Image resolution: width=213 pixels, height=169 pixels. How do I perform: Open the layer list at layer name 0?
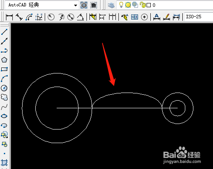(x=154, y=5)
